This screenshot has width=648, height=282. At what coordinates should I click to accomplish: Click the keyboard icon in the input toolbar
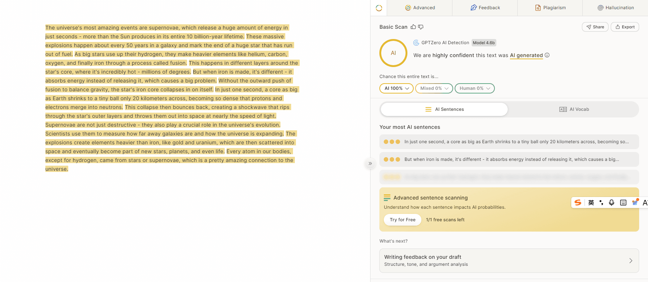click(623, 202)
